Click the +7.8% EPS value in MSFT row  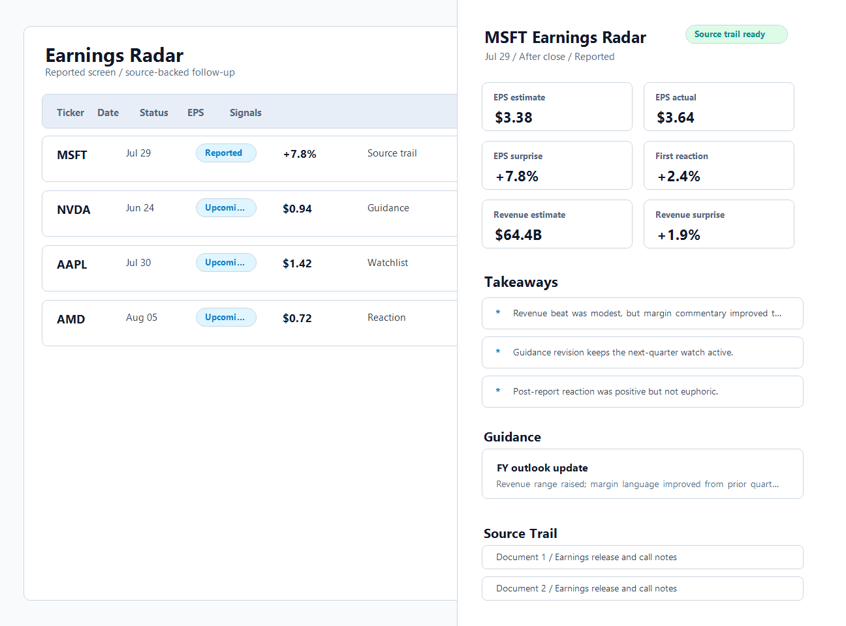pos(300,154)
